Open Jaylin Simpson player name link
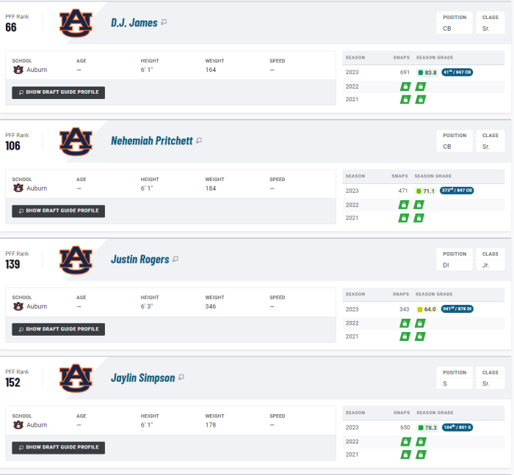Viewport: 514px width, 475px height. coord(143,378)
